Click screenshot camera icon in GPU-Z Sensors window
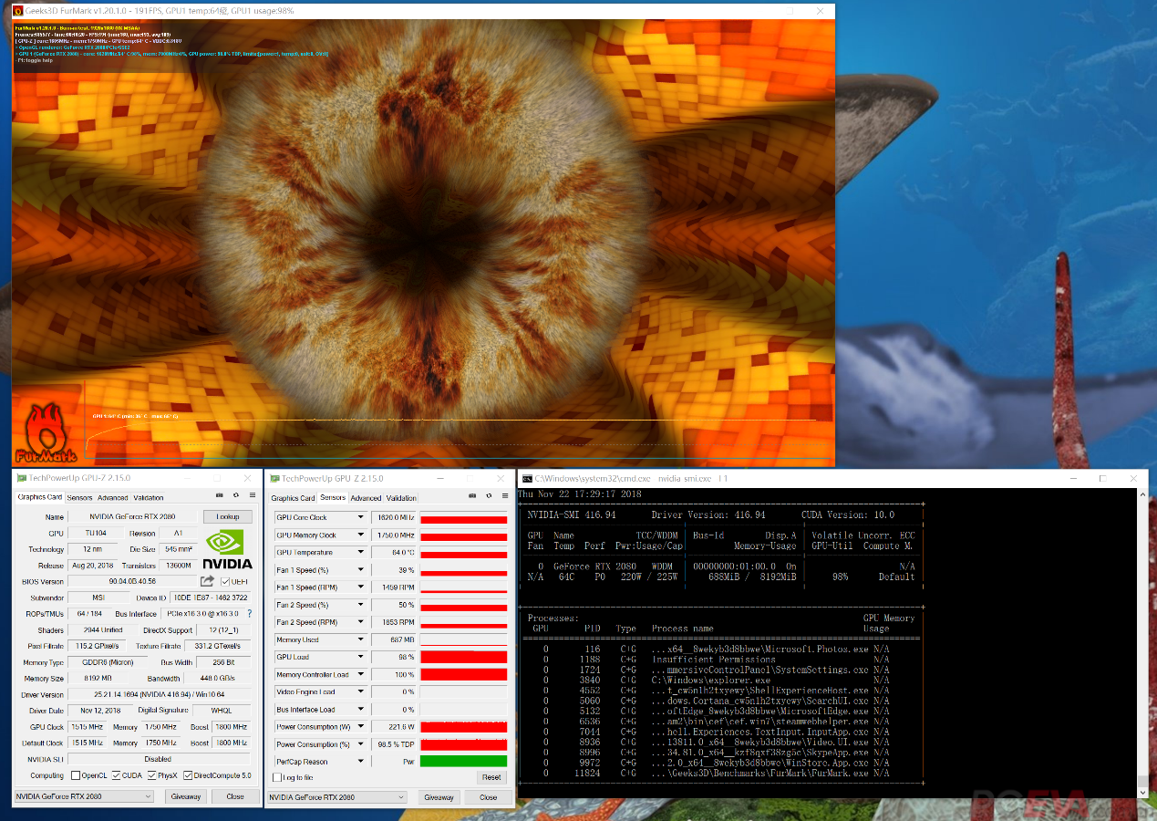 [473, 496]
